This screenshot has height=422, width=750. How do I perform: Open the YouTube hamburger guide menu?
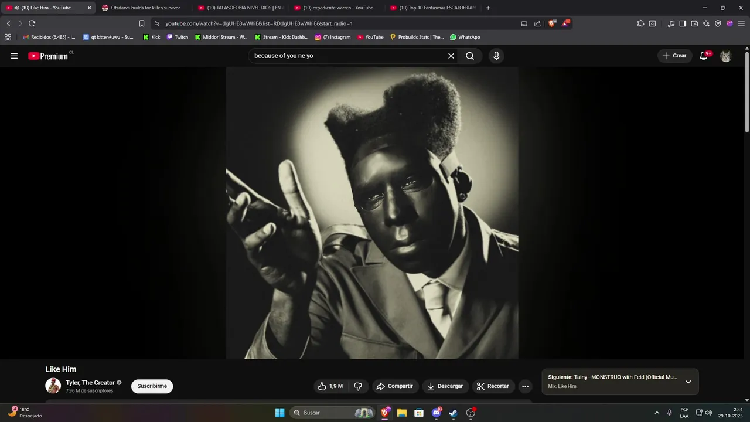tap(14, 56)
